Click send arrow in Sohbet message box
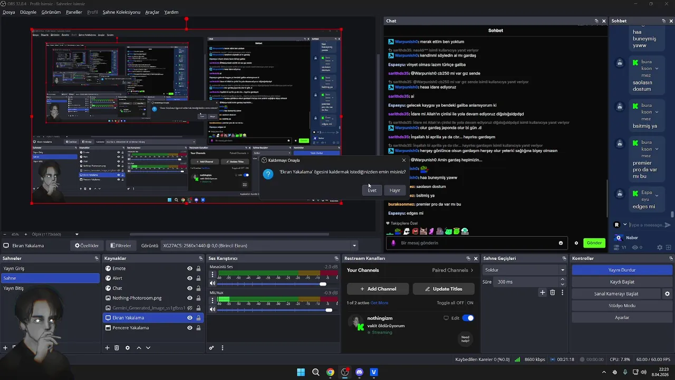Viewport: 675px width, 380px height. point(668,225)
